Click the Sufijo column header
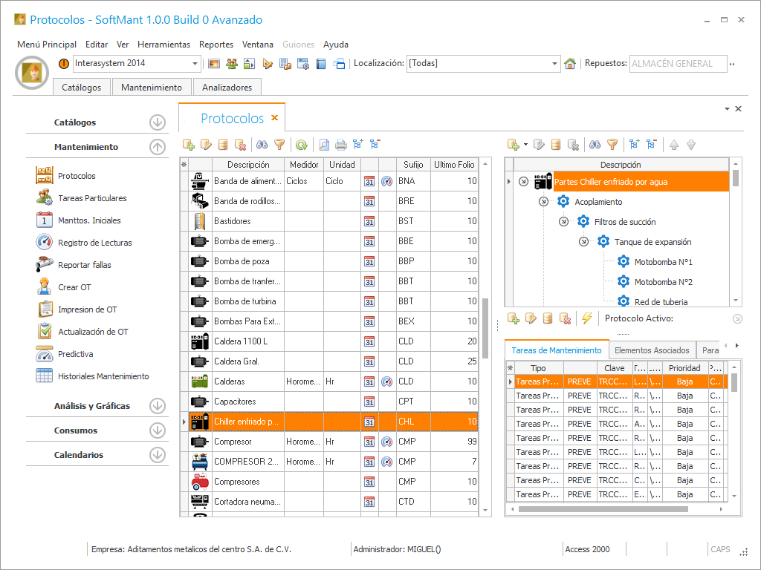Viewport: 761px width, 570px height. 413,165
